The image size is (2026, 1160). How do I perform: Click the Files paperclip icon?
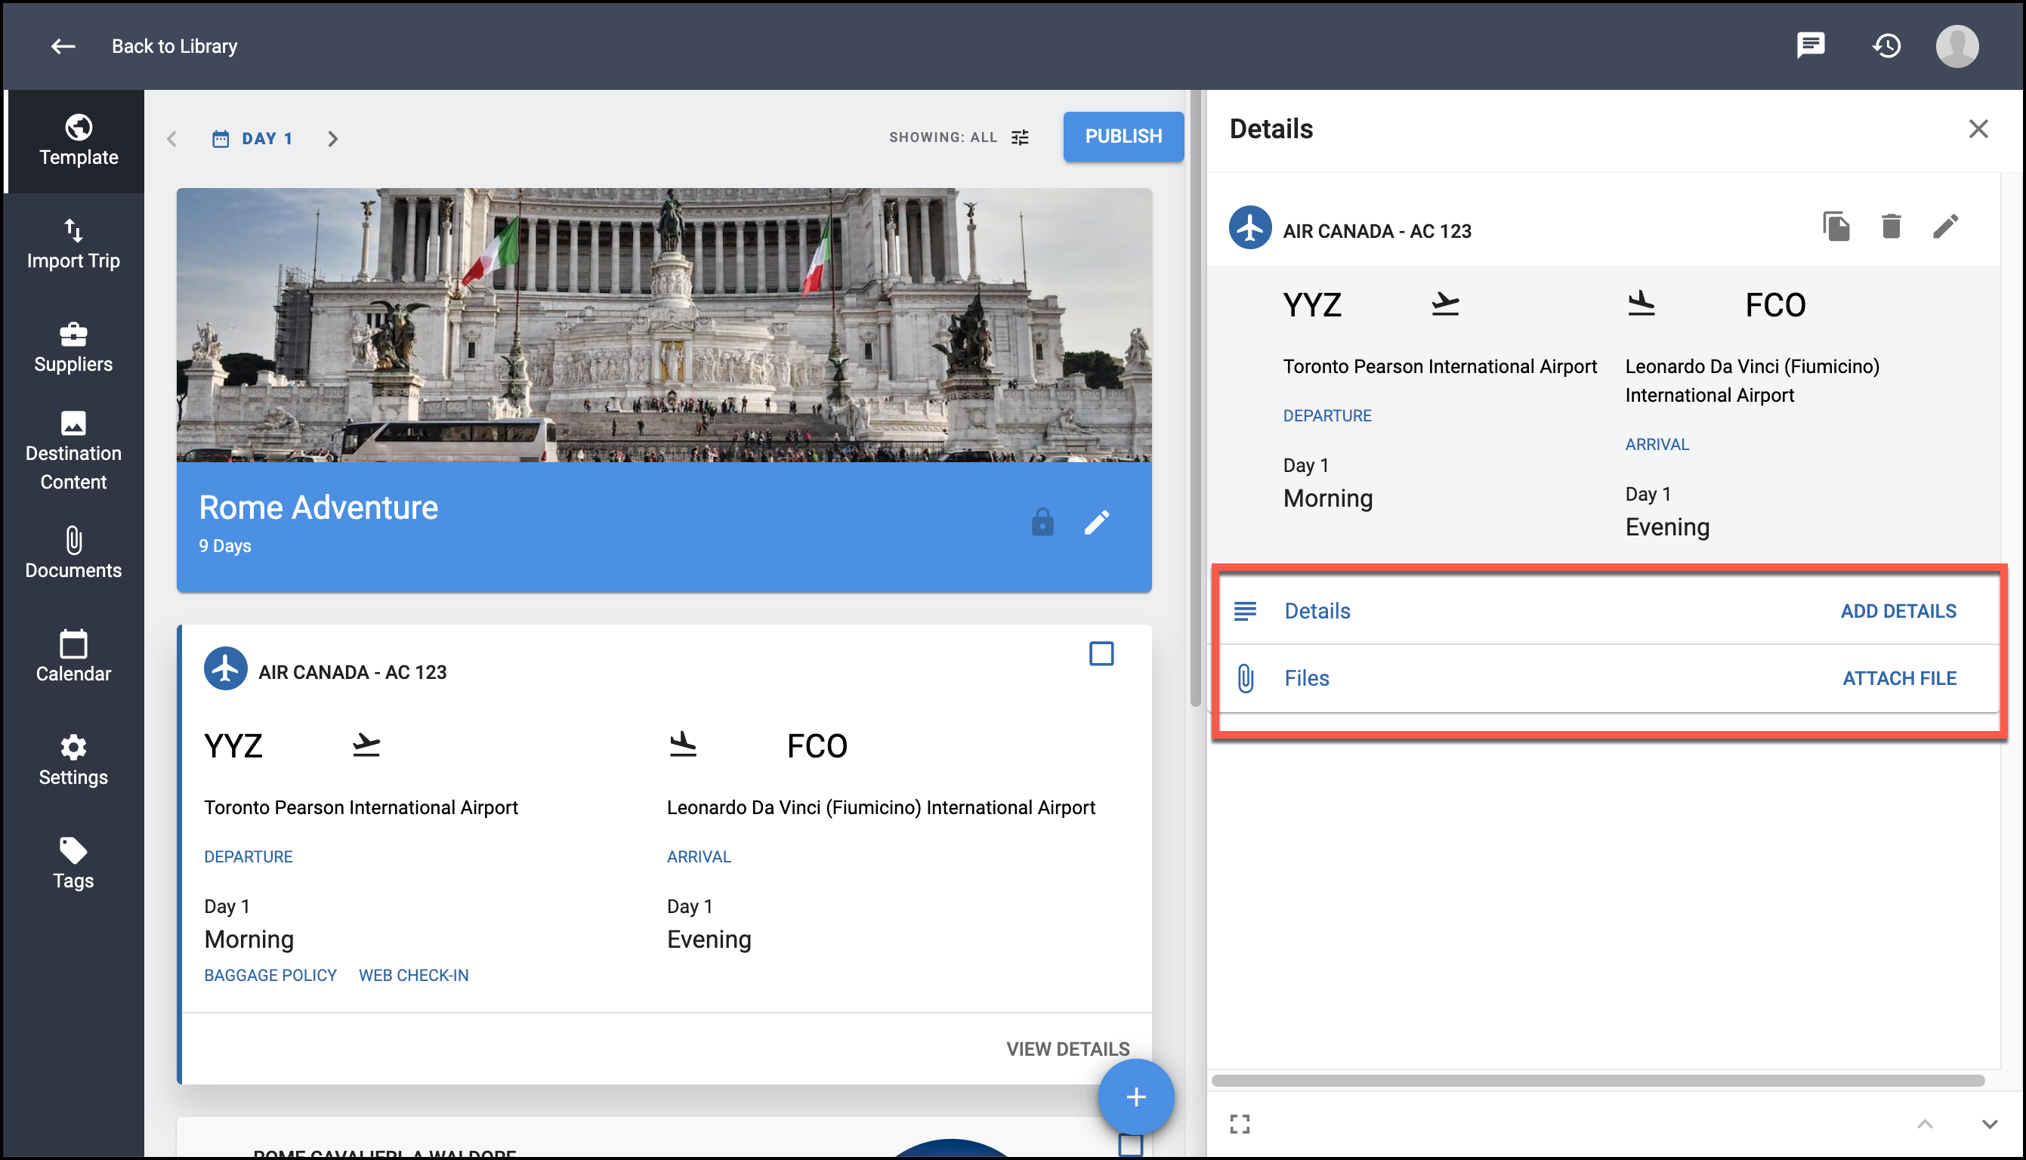click(x=1245, y=679)
